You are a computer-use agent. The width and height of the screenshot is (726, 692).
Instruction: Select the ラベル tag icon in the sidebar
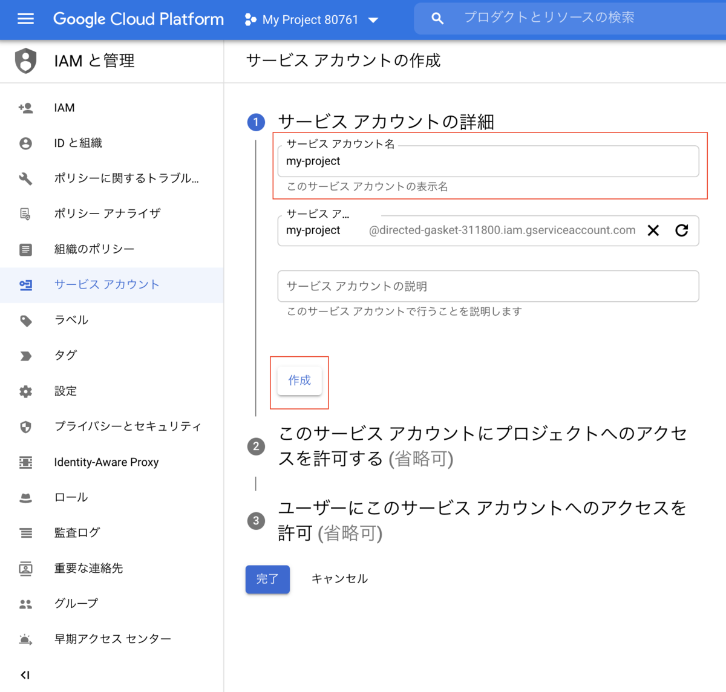[x=25, y=320]
